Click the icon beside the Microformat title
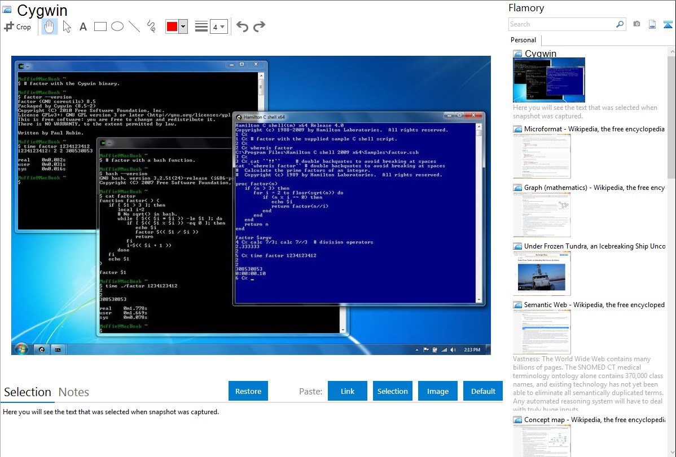The height and width of the screenshot is (457, 676). (x=517, y=129)
